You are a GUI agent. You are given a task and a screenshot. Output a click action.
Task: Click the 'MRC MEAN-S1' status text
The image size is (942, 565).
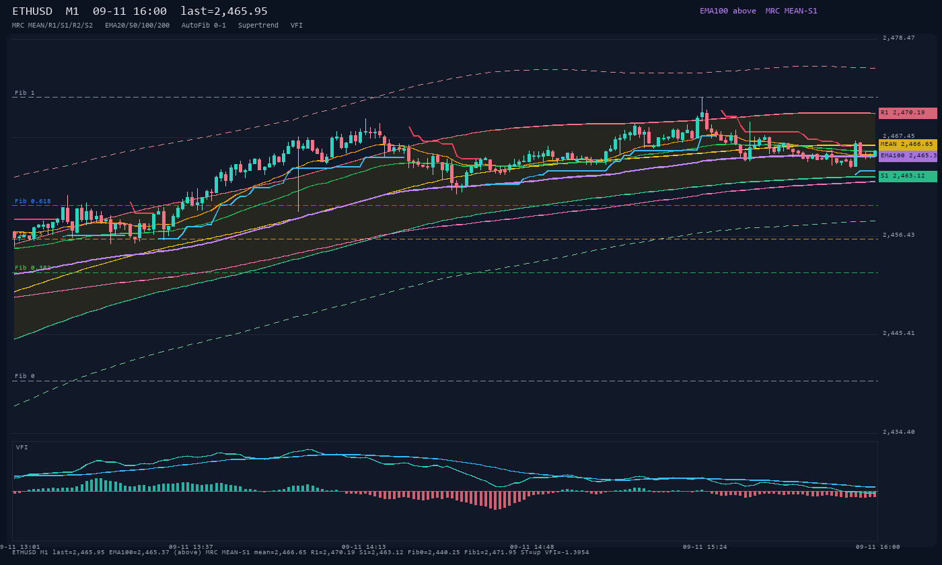(x=791, y=11)
